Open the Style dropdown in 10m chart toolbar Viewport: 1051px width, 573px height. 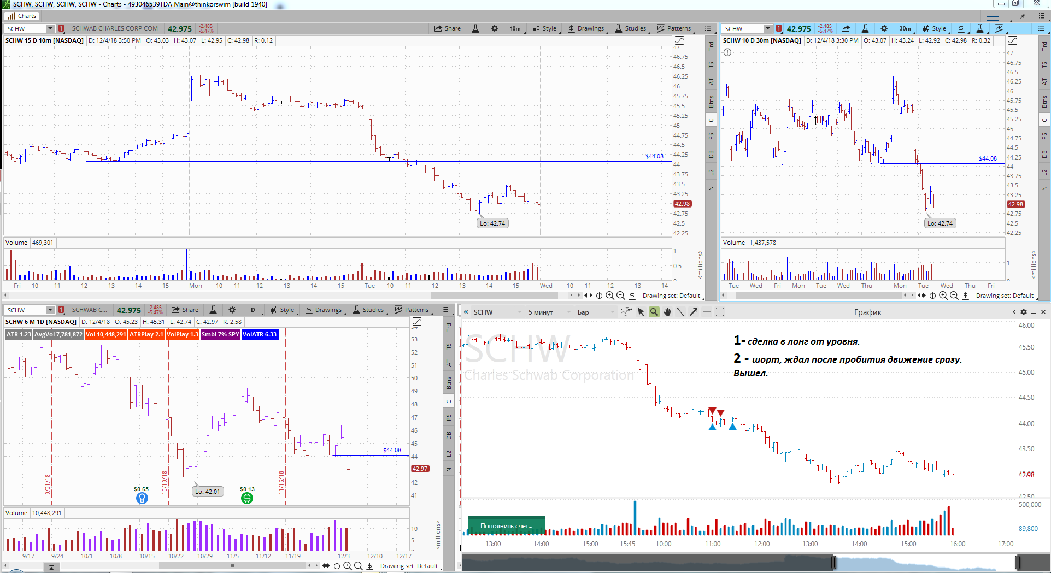tap(545, 28)
